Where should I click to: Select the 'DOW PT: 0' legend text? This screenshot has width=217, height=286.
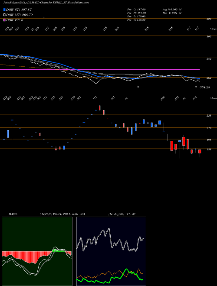tap(15, 20)
